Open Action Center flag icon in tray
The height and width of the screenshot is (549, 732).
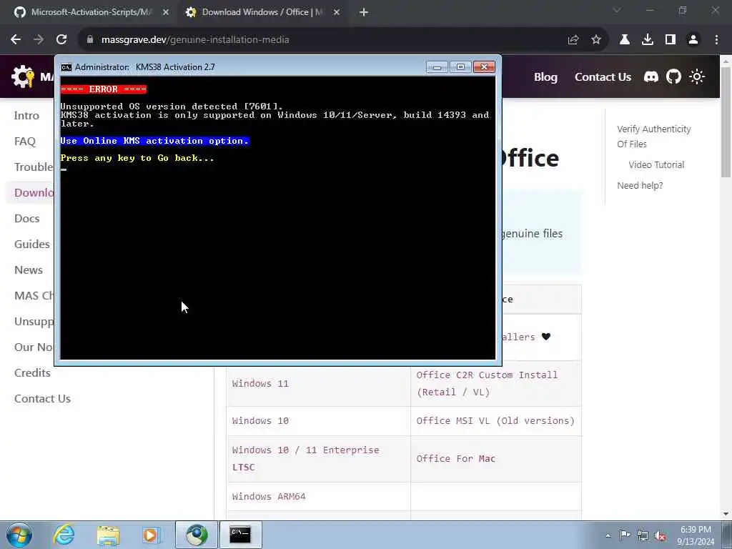click(625, 535)
